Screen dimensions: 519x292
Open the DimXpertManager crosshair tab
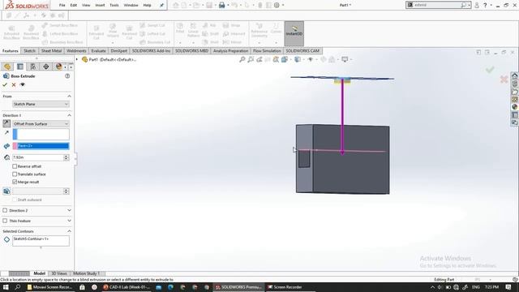[x=46, y=67]
